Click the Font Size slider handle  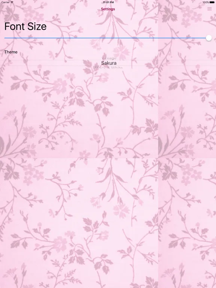(208, 38)
